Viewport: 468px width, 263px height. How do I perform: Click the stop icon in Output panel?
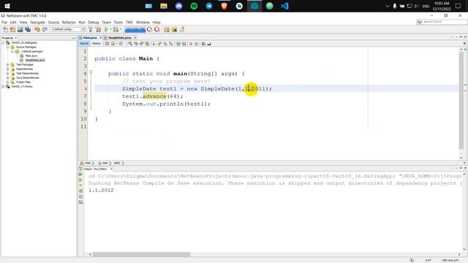(x=80, y=197)
